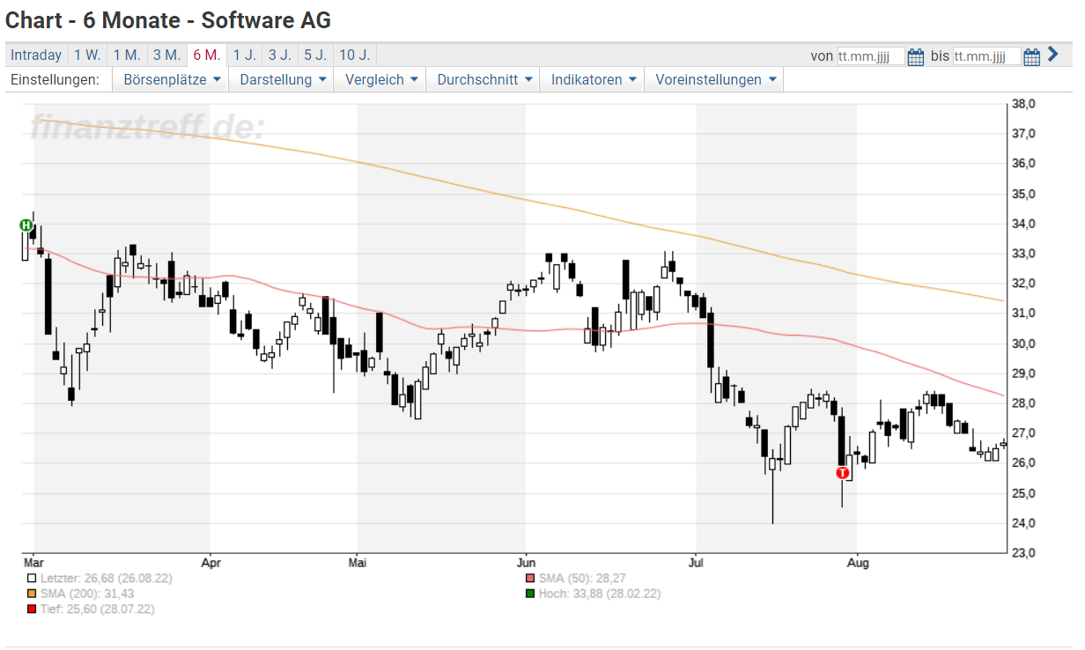Viewport: 1085px width, 650px height.
Task: Switch chart to 3 J. range
Action: (280, 55)
